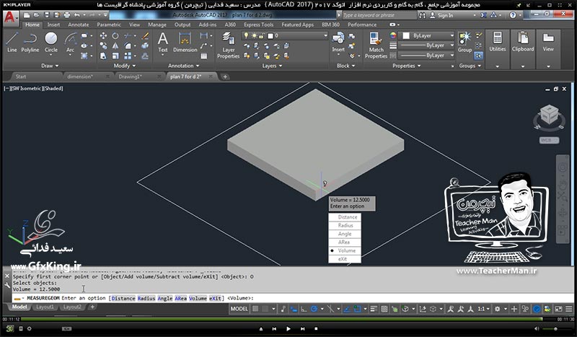This screenshot has width=577, height=337.
Task: Click the white ByLayer color swatch
Action: (x=406, y=36)
